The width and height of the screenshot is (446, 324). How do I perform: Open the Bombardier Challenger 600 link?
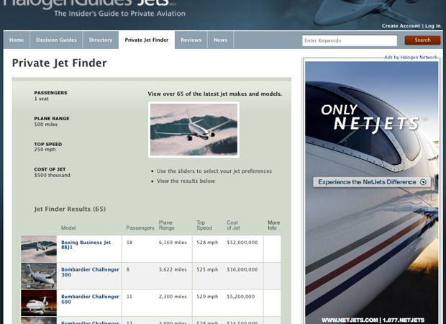tap(90, 299)
